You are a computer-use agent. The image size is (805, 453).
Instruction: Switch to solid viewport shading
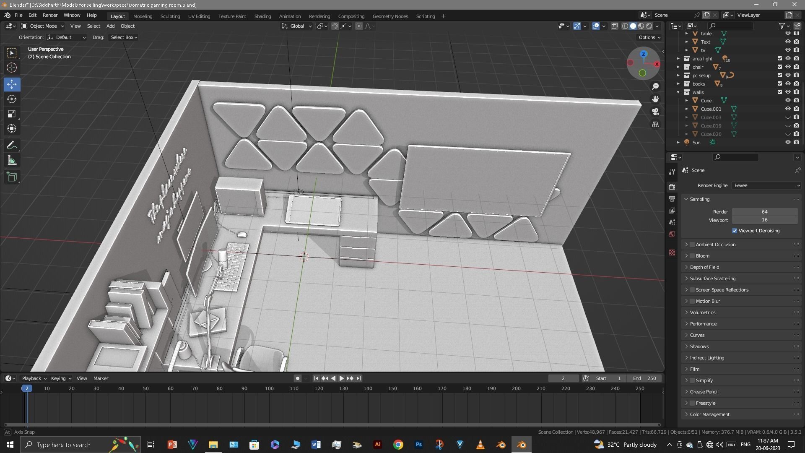point(633,26)
